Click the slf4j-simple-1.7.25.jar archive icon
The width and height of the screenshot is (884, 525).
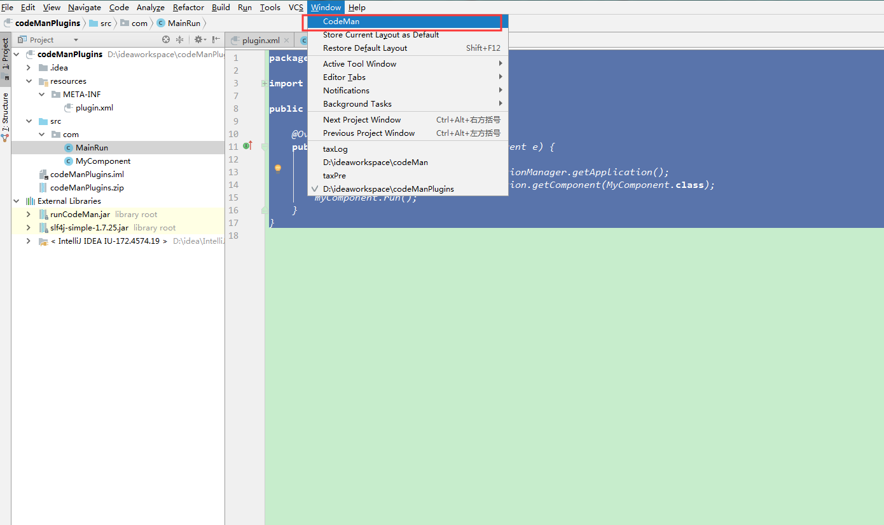click(x=43, y=228)
